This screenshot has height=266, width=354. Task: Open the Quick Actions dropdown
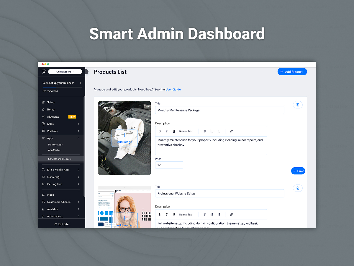(65, 72)
